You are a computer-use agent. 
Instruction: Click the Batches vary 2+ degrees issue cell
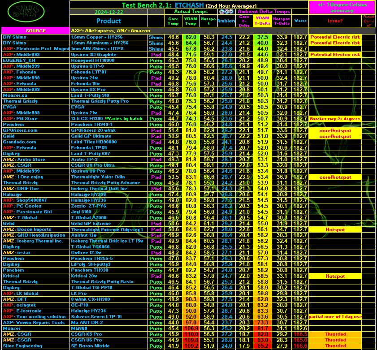coord(335,119)
